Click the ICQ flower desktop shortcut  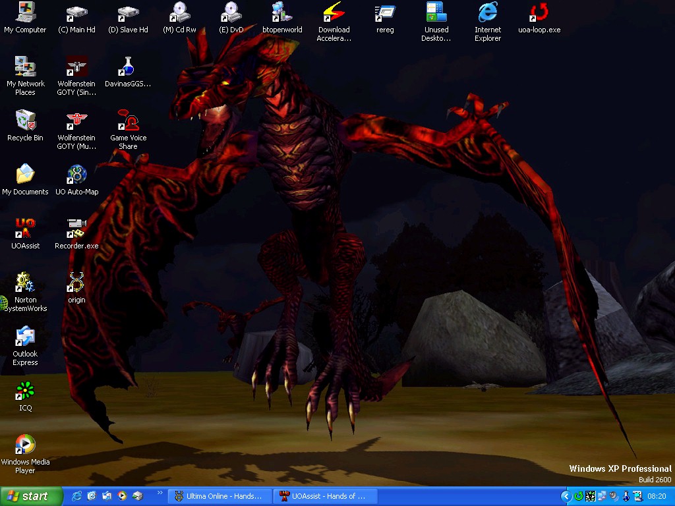tap(25, 396)
